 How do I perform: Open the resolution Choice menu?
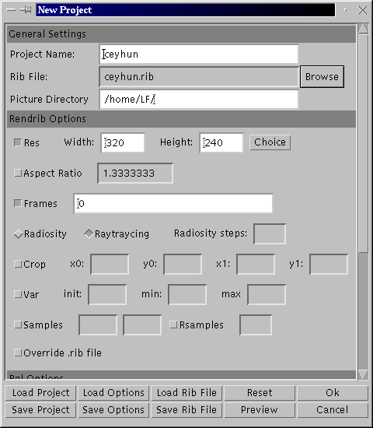point(270,142)
